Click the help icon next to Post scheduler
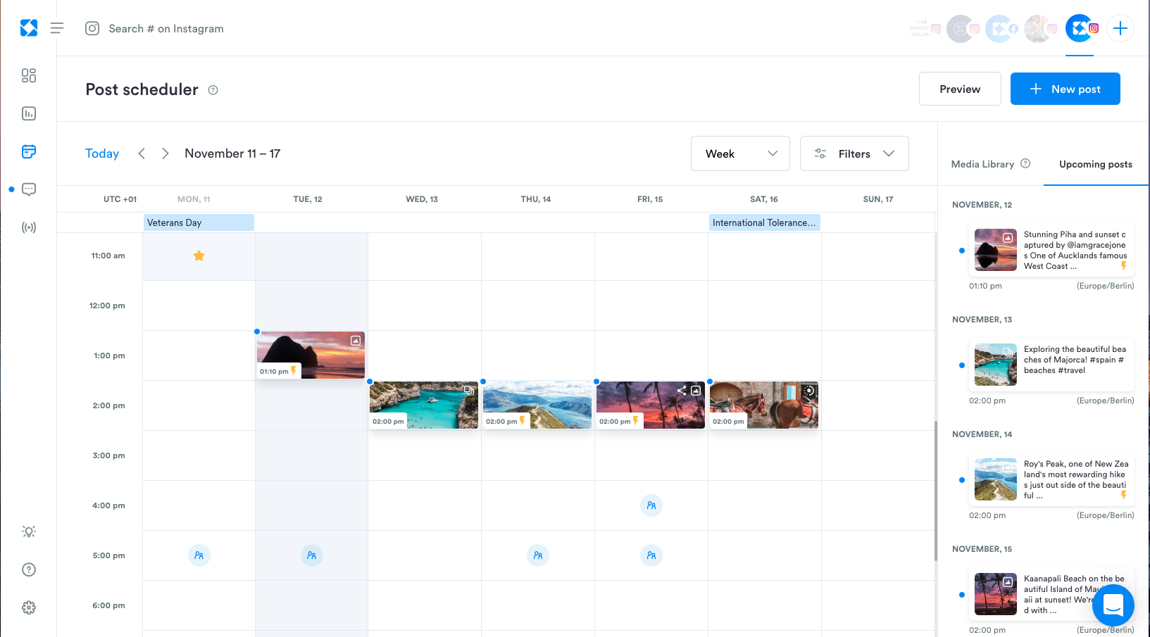 [213, 90]
